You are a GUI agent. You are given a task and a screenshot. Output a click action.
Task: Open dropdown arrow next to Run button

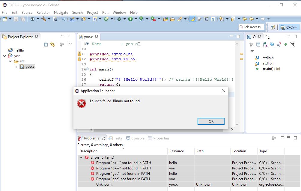coord(136,19)
